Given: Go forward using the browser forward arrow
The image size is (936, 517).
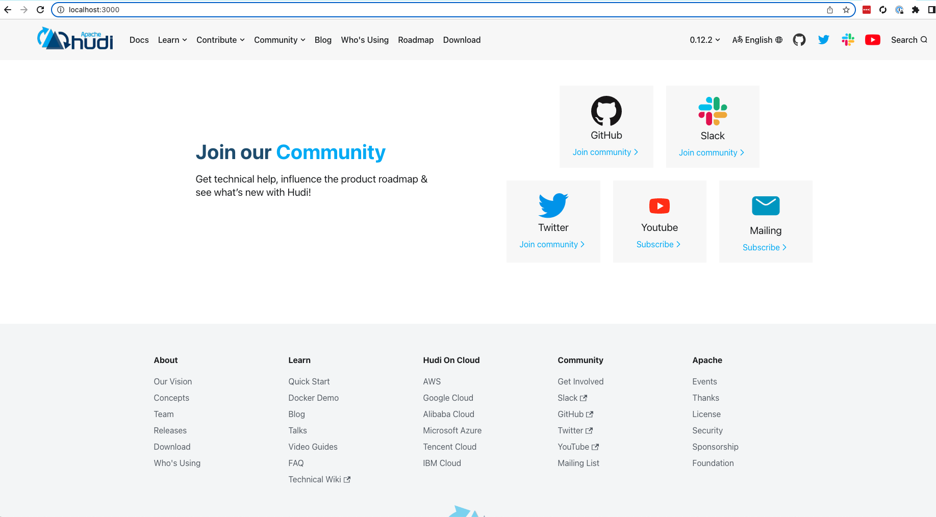Looking at the screenshot, I should click(x=24, y=10).
